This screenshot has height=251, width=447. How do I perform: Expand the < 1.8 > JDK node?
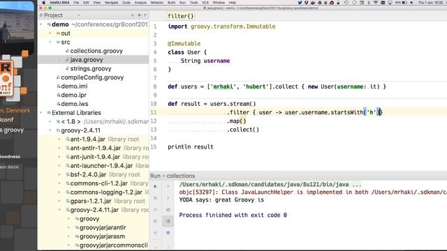50,121
